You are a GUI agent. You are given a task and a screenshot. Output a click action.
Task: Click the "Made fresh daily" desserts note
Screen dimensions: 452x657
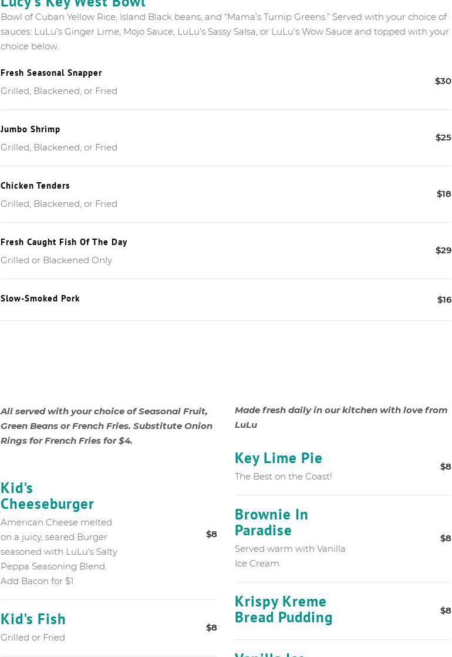[x=340, y=417]
